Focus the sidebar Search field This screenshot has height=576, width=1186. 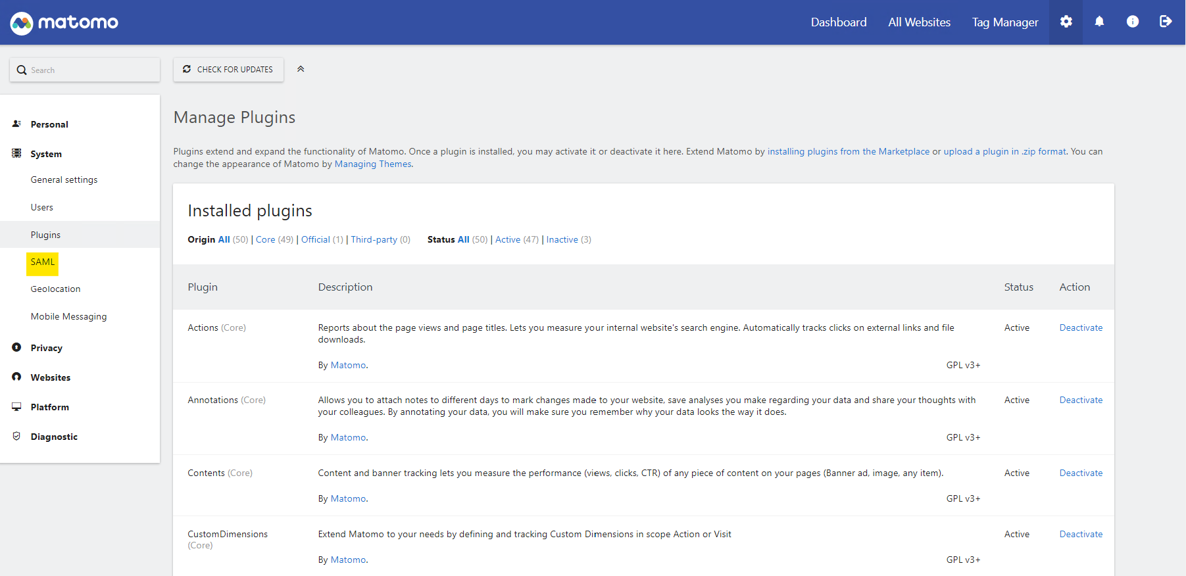pos(85,70)
